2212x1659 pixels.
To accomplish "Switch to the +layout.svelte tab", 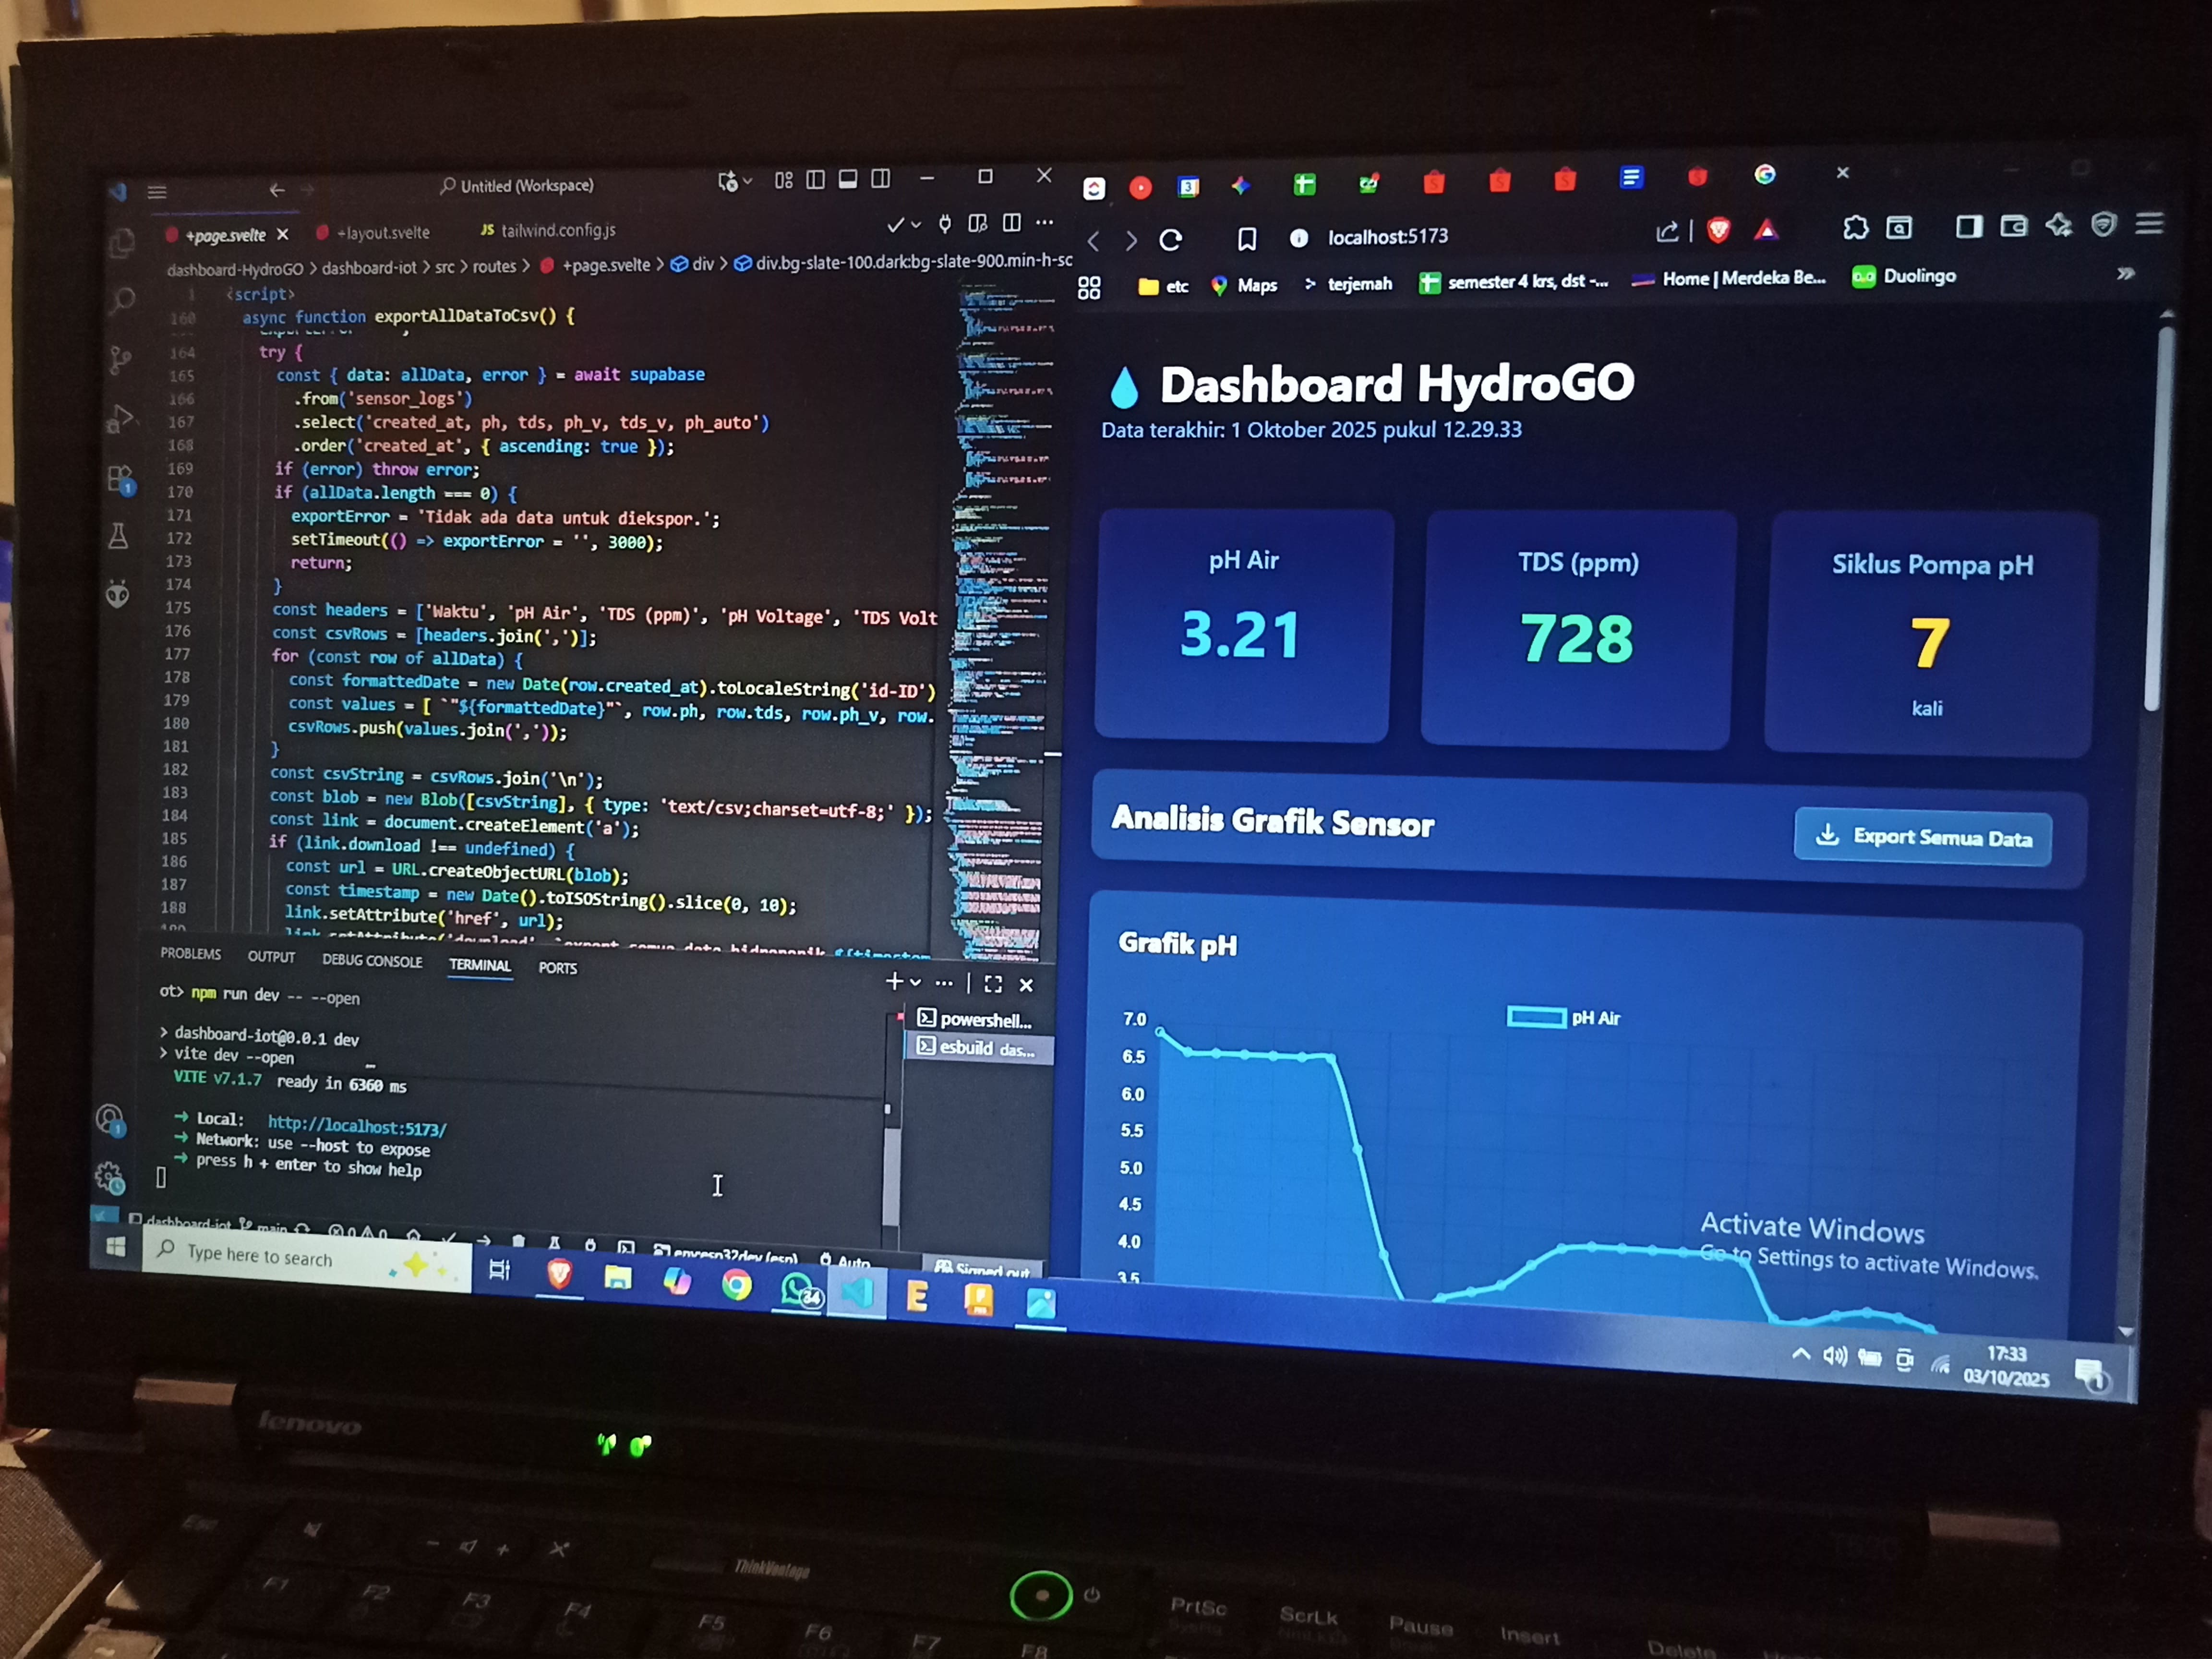I will point(383,233).
